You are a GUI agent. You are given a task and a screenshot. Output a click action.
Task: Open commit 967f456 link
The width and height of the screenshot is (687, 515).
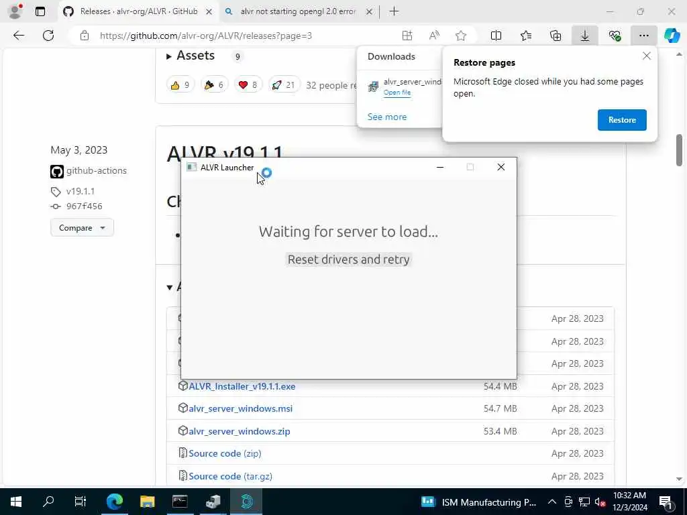pyautogui.click(x=84, y=207)
